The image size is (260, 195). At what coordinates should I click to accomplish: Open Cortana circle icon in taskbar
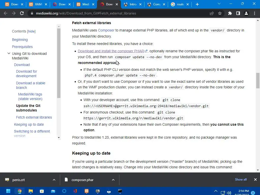click(x=64, y=191)
